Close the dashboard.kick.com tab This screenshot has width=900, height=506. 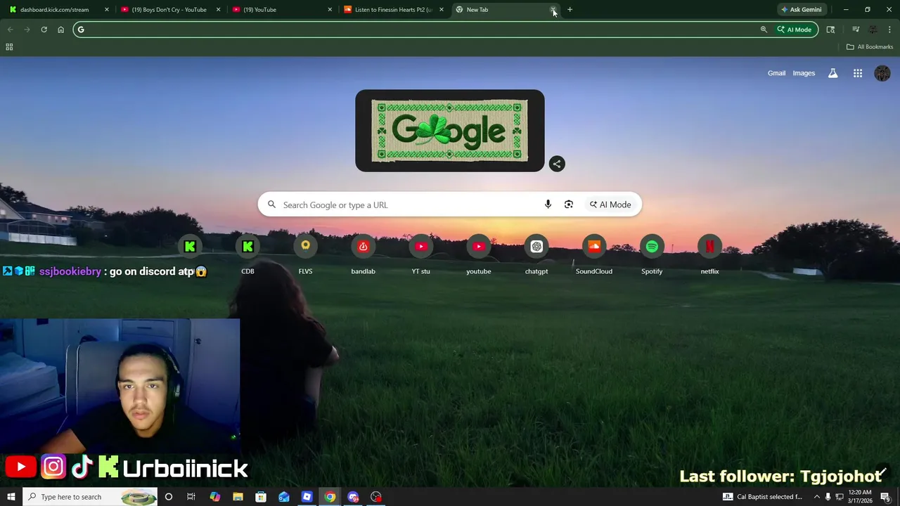tap(107, 10)
